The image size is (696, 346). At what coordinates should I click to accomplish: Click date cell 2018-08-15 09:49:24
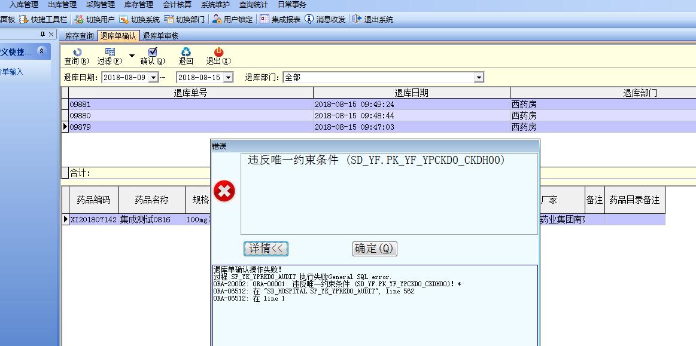point(412,105)
